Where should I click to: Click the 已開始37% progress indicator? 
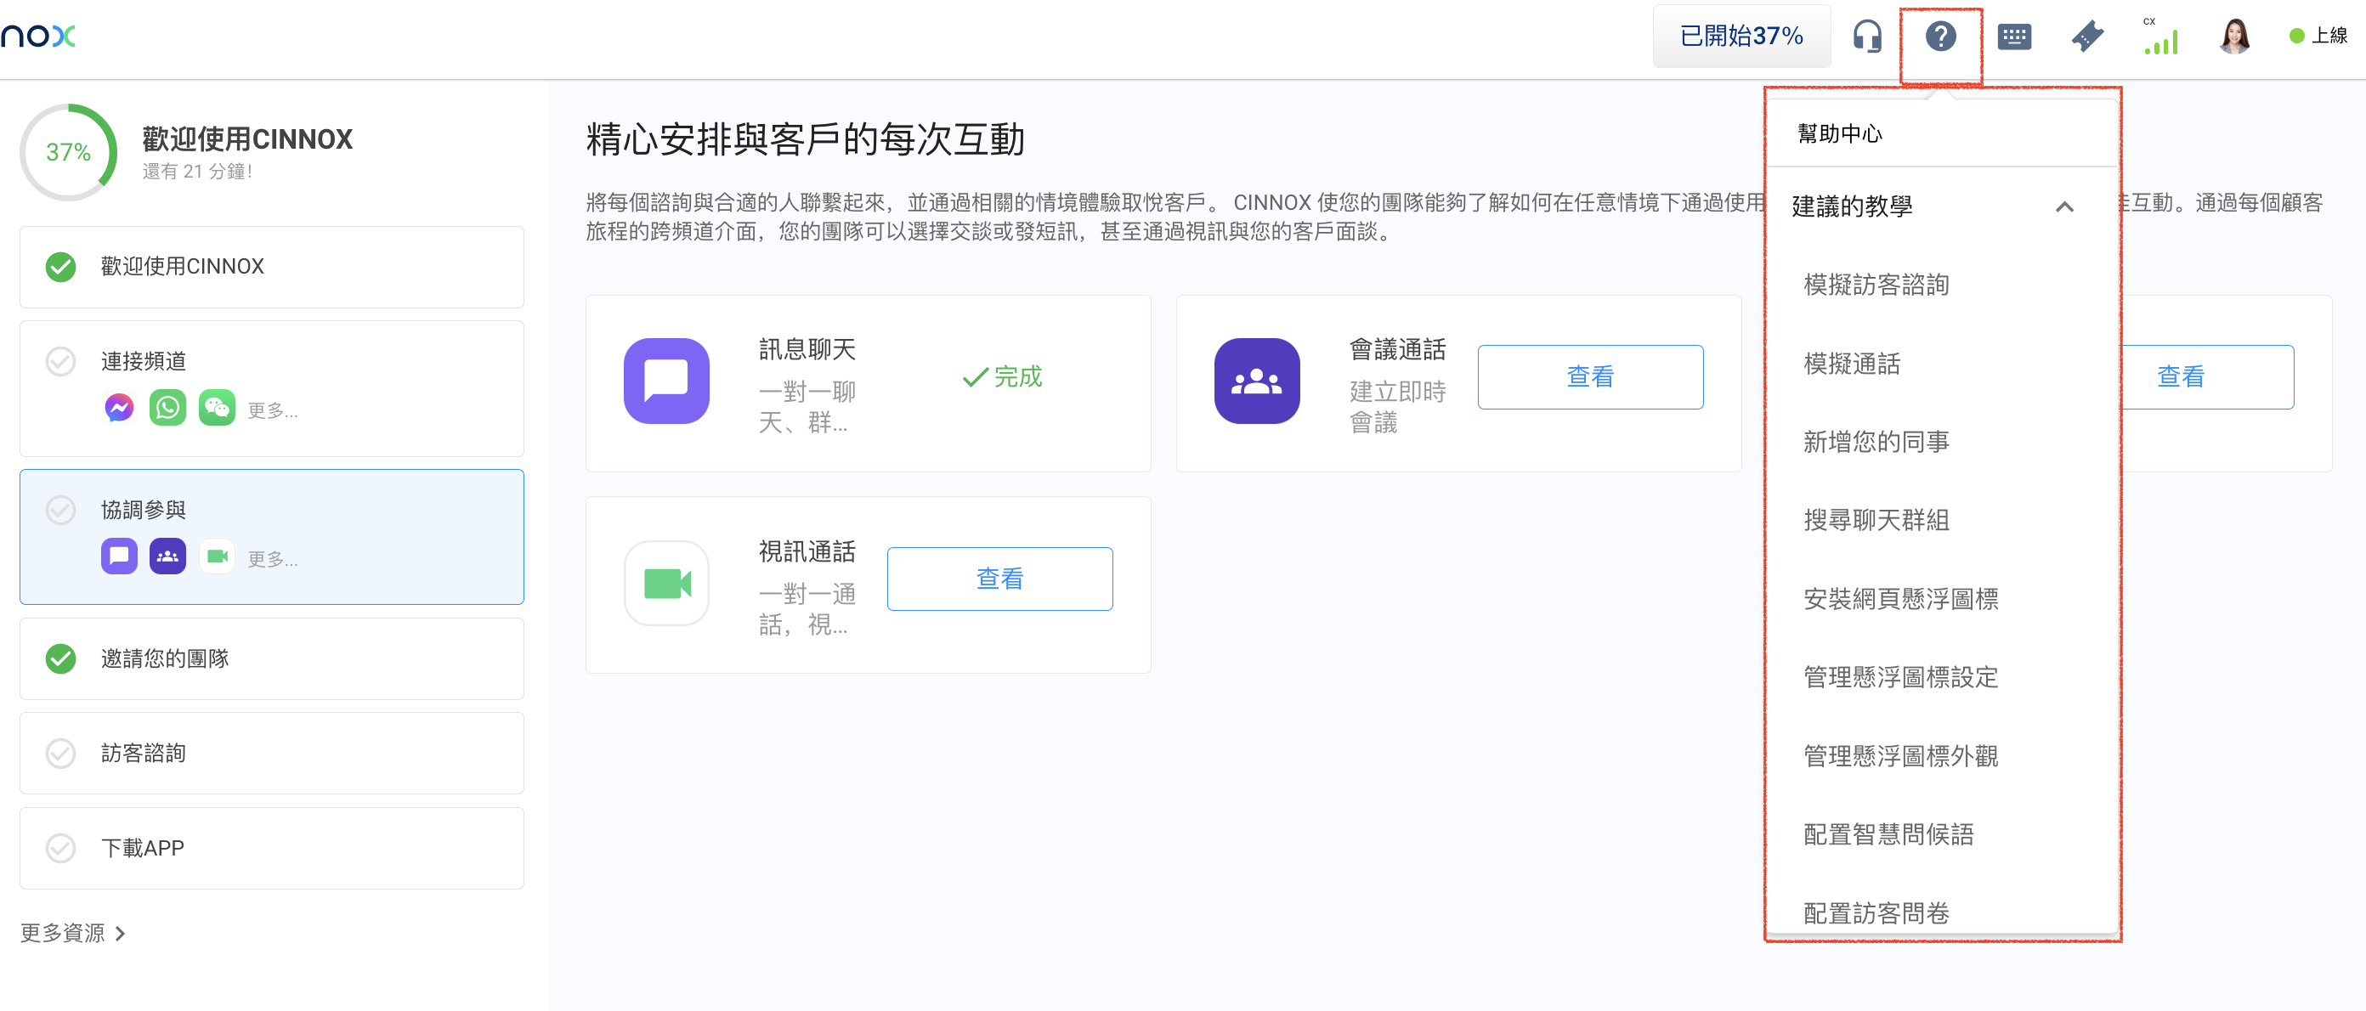point(1740,36)
